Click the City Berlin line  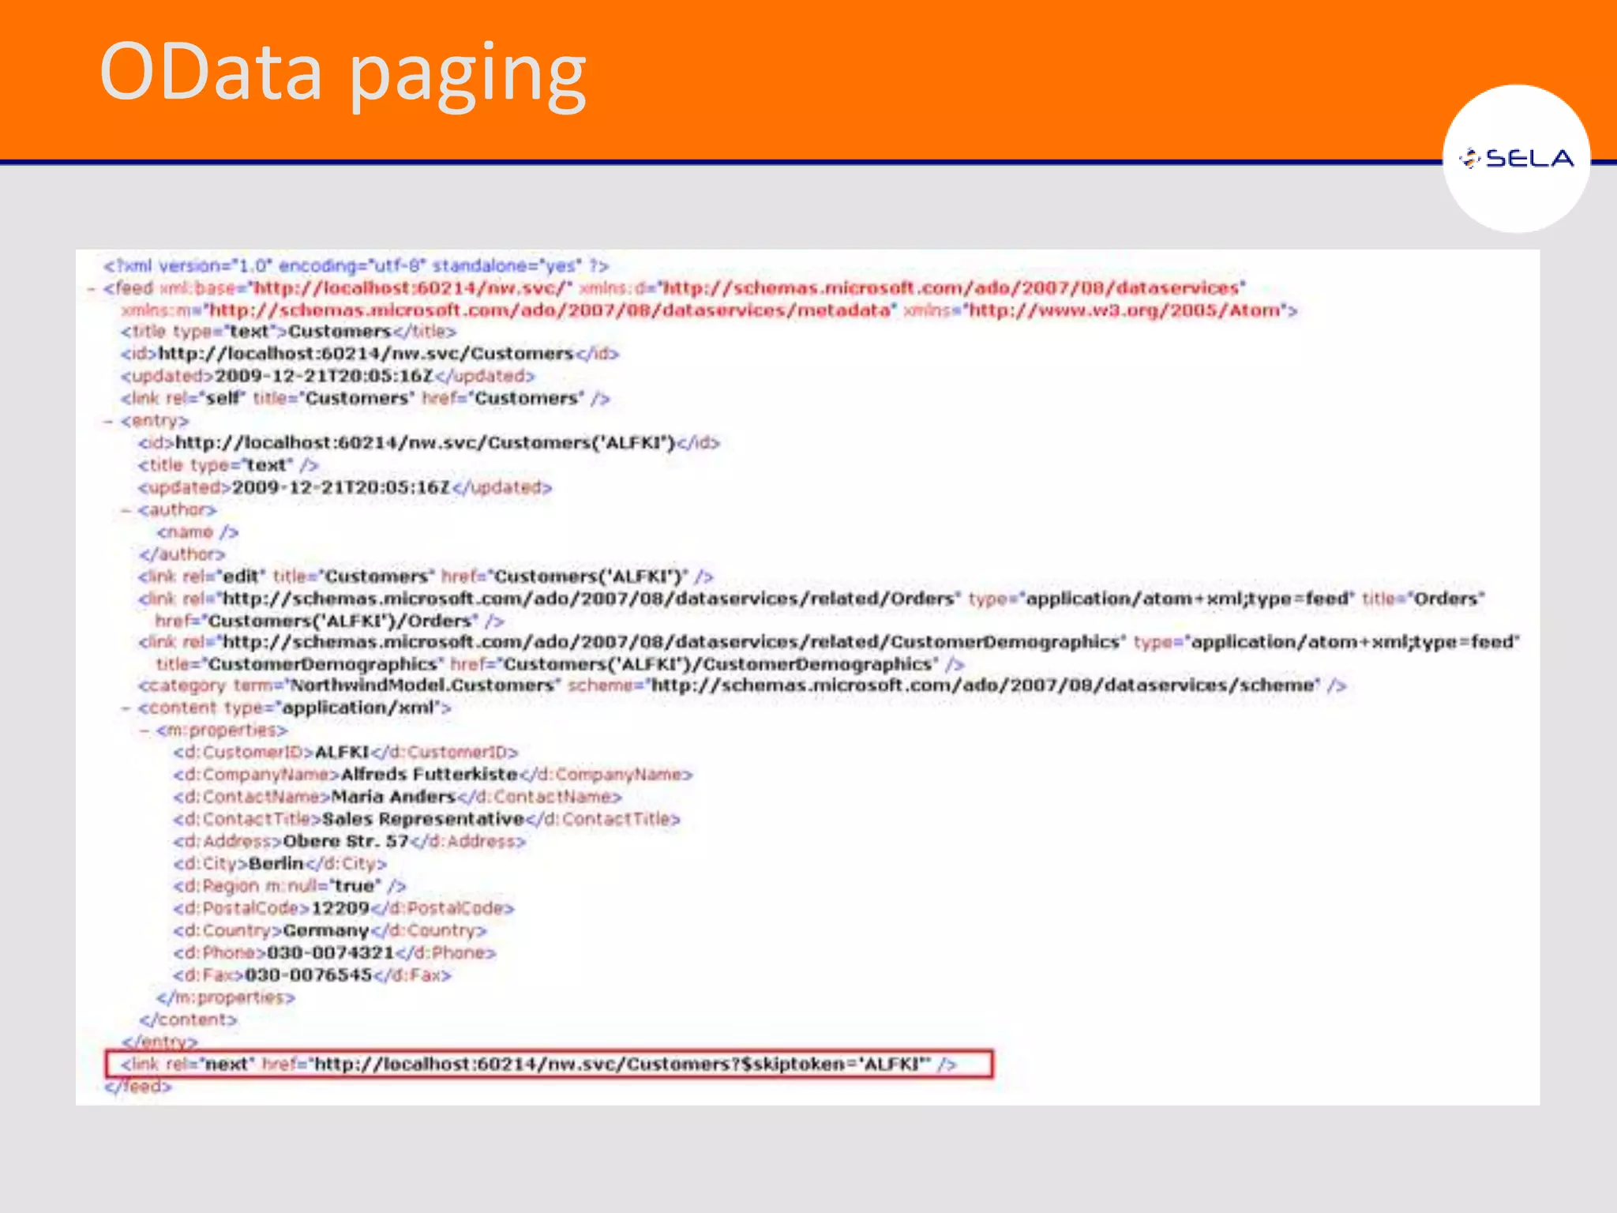coord(280,864)
